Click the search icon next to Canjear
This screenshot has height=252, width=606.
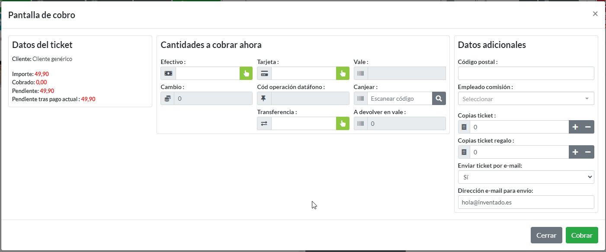[x=439, y=99]
